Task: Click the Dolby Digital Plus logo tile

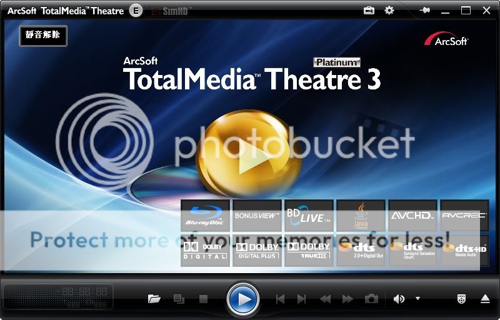Action: (257, 251)
